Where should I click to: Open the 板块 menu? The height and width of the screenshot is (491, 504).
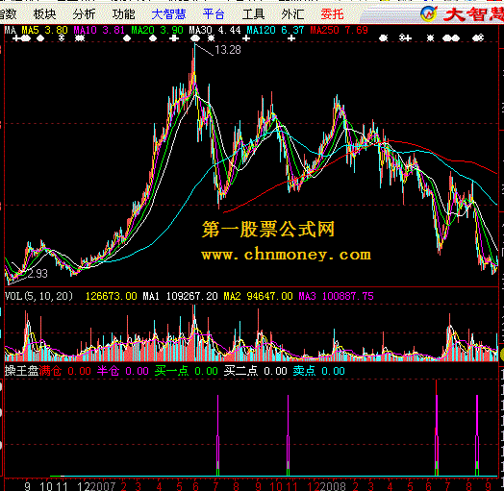pyautogui.click(x=44, y=14)
